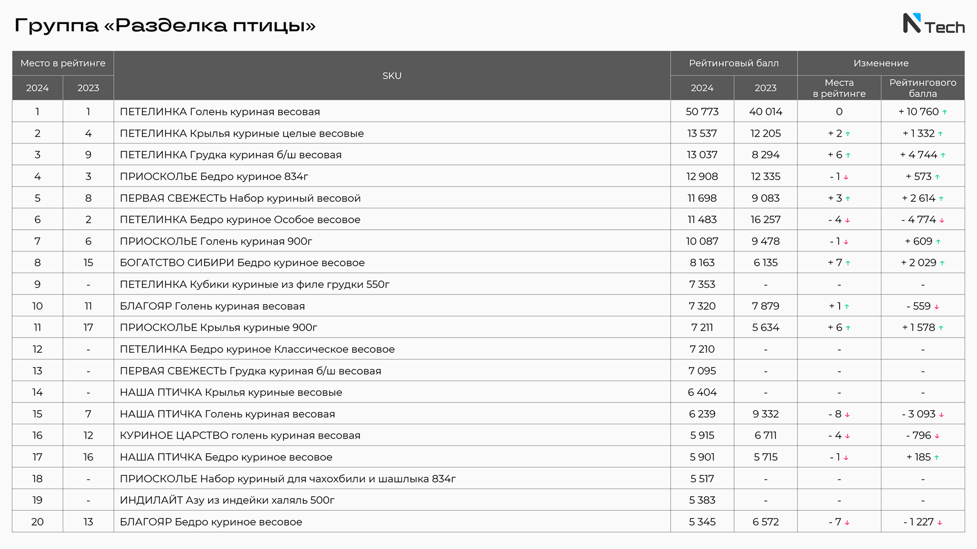Click the red down arrow beside - 4 774
Viewport: 977px width, 549px height.
pos(942,221)
